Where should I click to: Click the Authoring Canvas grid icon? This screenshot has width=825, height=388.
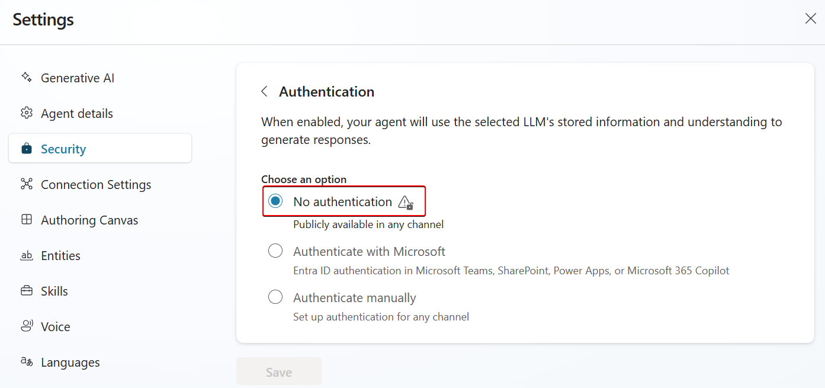[26, 220]
